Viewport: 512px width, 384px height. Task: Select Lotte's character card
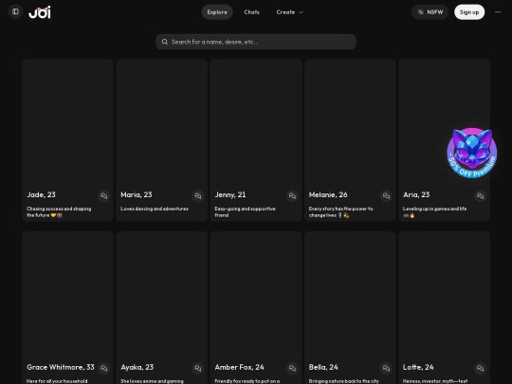(x=444, y=307)
